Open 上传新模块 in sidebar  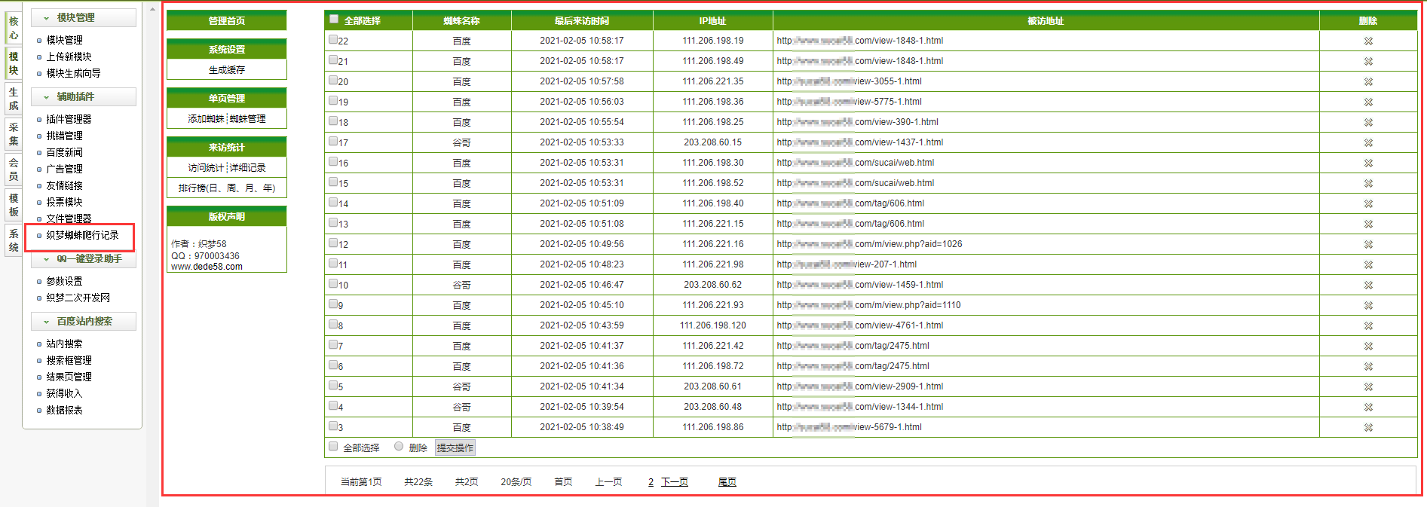[69, 57]
